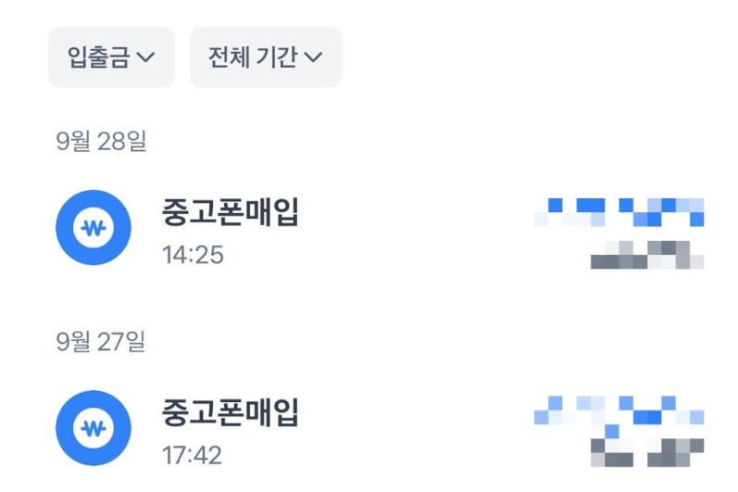Click blurred blue amount of 9월 28일 transaction
The image size is (738, 492).
click(619, 212)
